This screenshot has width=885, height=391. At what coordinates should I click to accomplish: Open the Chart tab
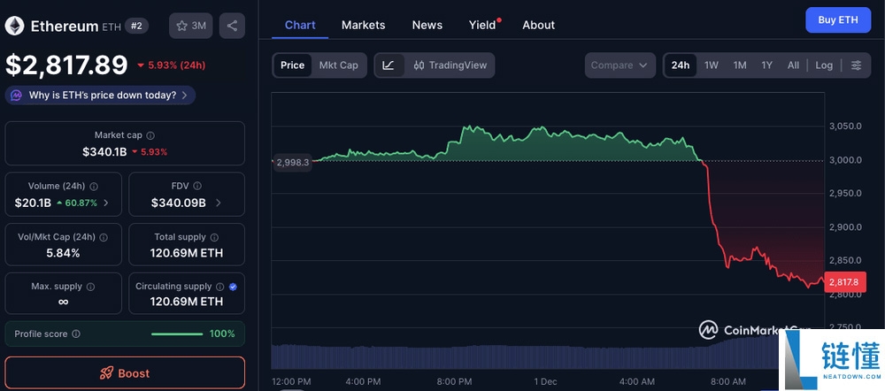point(300,25)
